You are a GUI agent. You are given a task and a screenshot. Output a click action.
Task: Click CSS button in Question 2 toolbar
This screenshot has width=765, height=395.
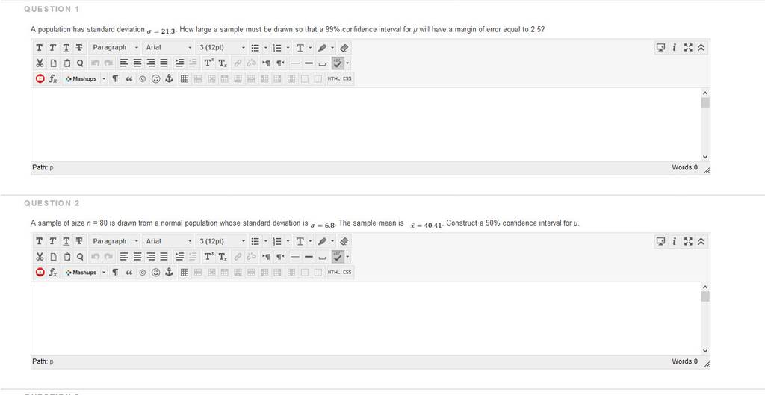point(347,273)
